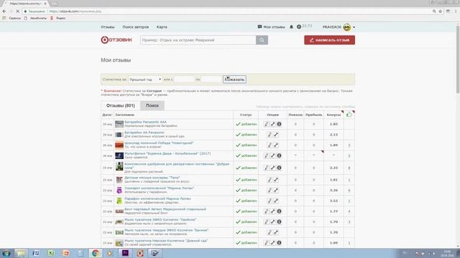This screenshot has width=460, height=258.
Task: Open info for Комплексное удобрение review
Action: point(280,168)
